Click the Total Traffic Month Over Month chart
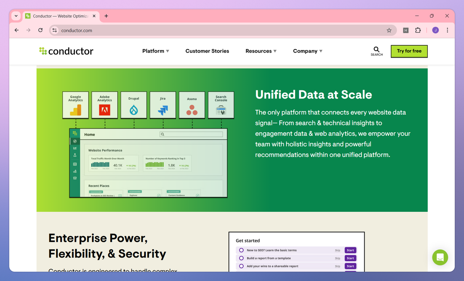This screenshot has height=281, width=464. 100,165
